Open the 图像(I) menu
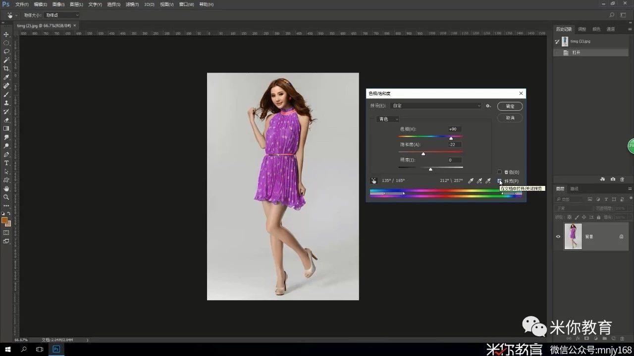Image resolution: width=634 pixels, height=356 pixels. tap(58, 4)
